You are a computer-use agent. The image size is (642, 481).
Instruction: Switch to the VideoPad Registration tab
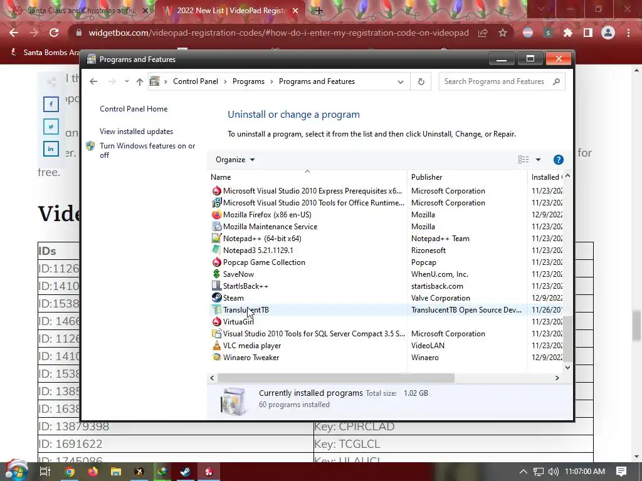click(230, 11)
